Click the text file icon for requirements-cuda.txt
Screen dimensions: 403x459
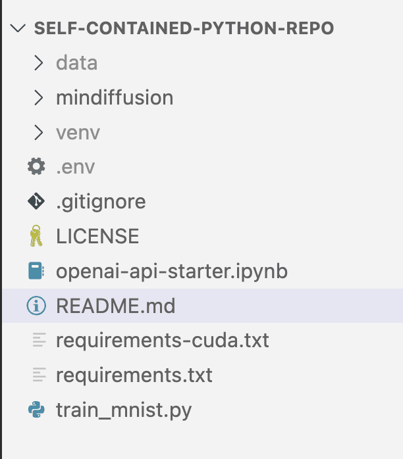coord(40,340)
